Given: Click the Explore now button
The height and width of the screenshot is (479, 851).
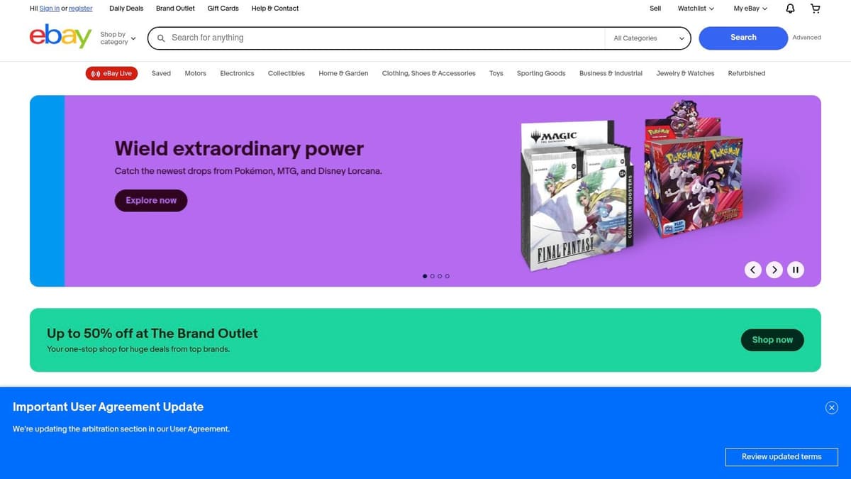Looking at the screenshot, I should tap(151, 201).
